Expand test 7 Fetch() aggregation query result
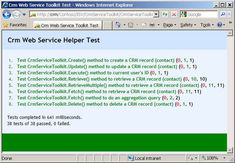The width and height of the screenshot is (235, 163). 98,98
